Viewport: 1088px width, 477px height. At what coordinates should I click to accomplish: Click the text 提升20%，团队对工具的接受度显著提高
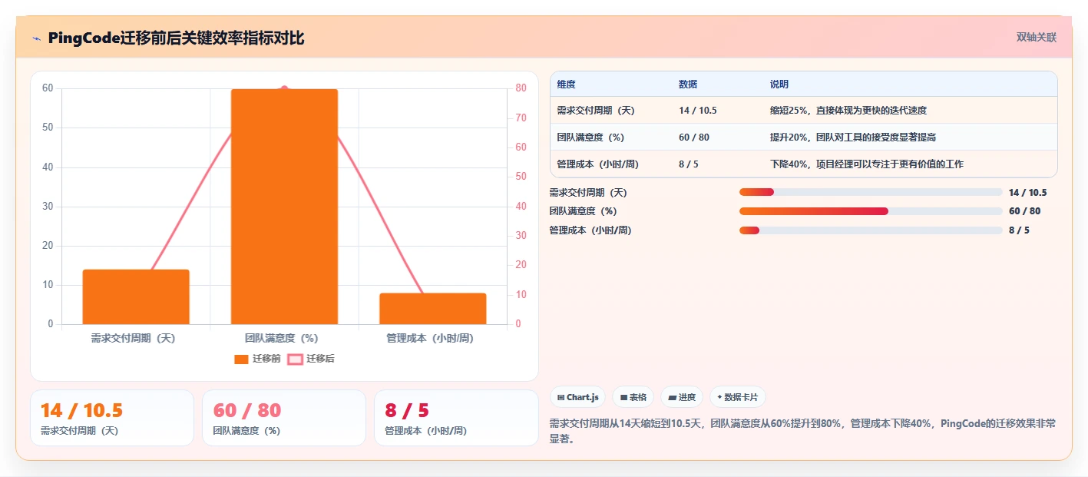(x=853, y=137)
